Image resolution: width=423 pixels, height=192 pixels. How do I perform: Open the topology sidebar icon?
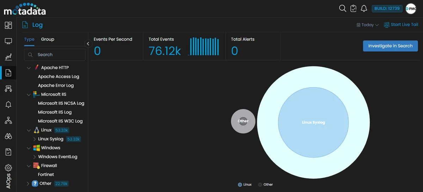pos(8,121)
